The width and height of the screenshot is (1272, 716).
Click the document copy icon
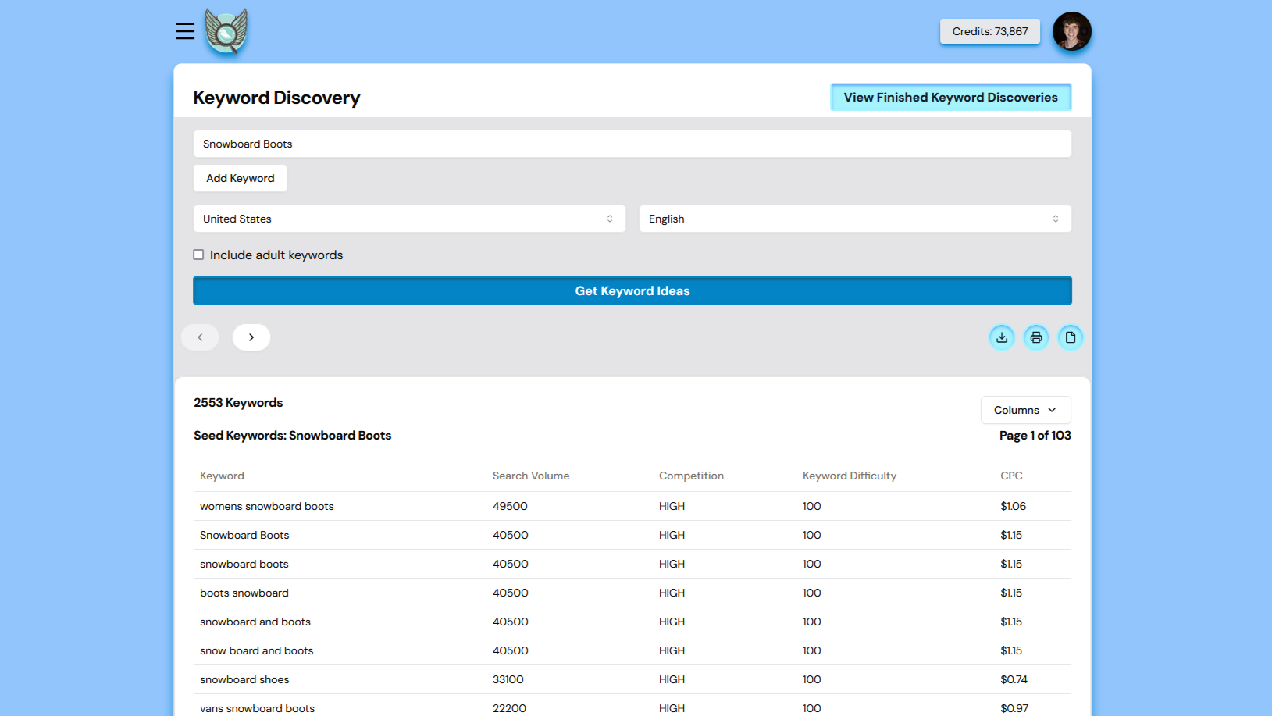[1071, 337]
